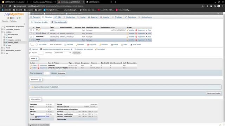225x126 pixels.
Task: Click Primaire key icon below table
Action: pyautogui.click(x=101, y=44)
